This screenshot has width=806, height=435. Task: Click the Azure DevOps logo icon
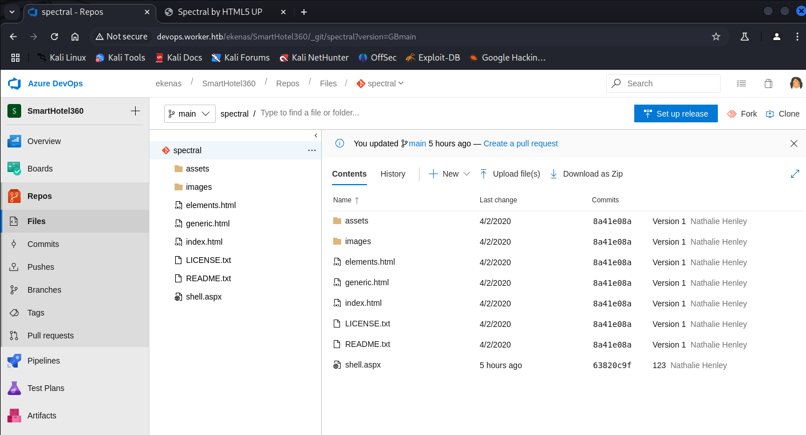coord(14,83)
